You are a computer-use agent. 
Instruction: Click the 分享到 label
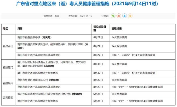[x=105, y=16]
